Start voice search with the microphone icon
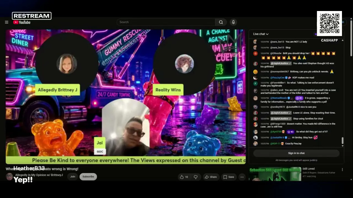The width and height of the screenshot is (353, 198). point(233,22)
